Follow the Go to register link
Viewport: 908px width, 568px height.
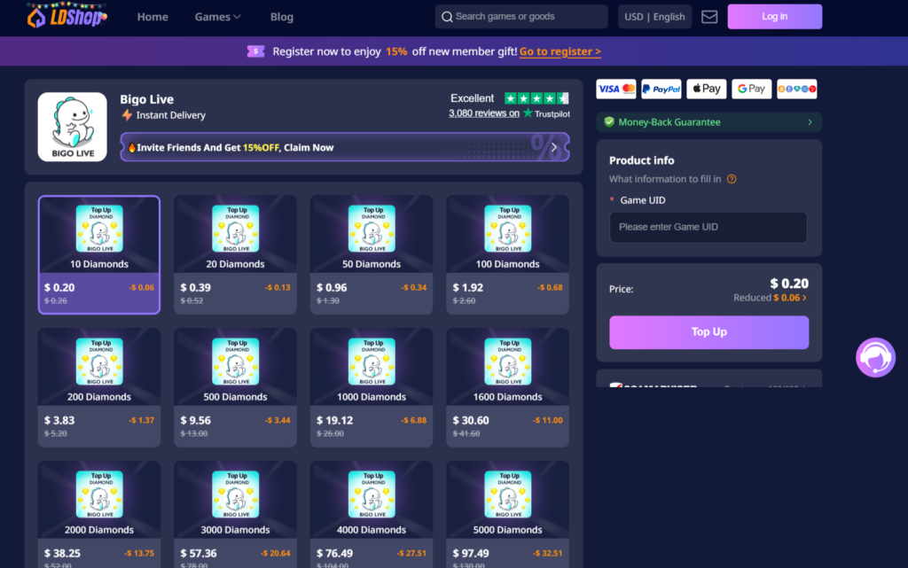[560, 51]
